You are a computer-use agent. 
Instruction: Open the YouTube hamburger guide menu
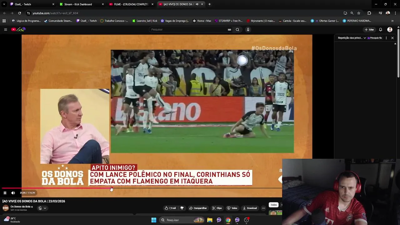point(5,29)
